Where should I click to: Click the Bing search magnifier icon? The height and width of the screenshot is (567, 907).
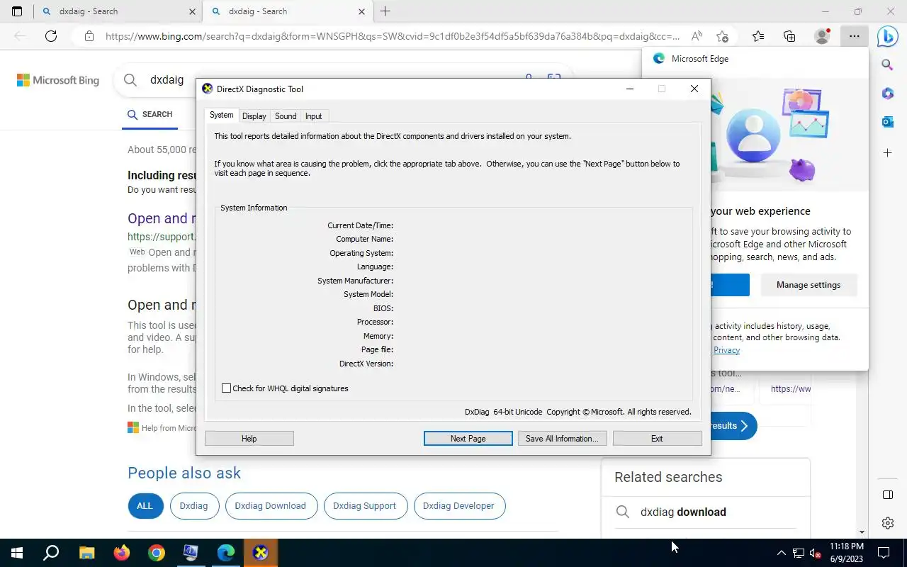tap(130, 80)
